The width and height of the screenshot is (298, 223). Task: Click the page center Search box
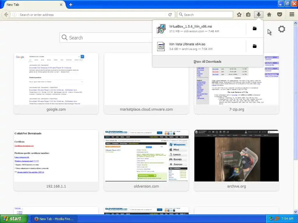coord(106,37)
